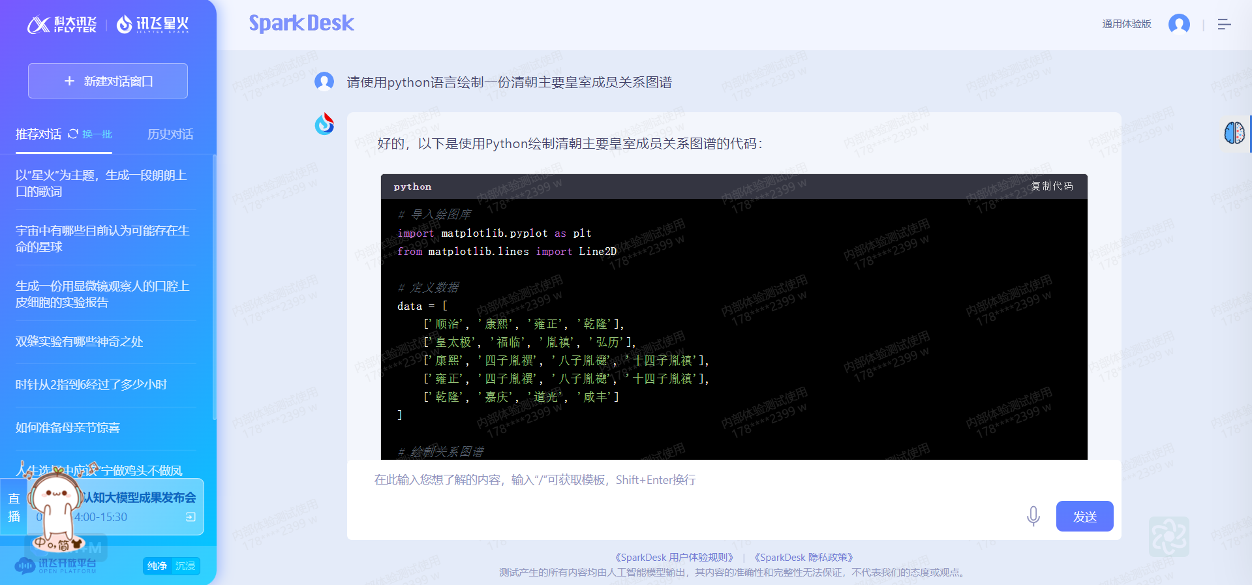Click the banner's exit arrow icon

tap(191, 517)
